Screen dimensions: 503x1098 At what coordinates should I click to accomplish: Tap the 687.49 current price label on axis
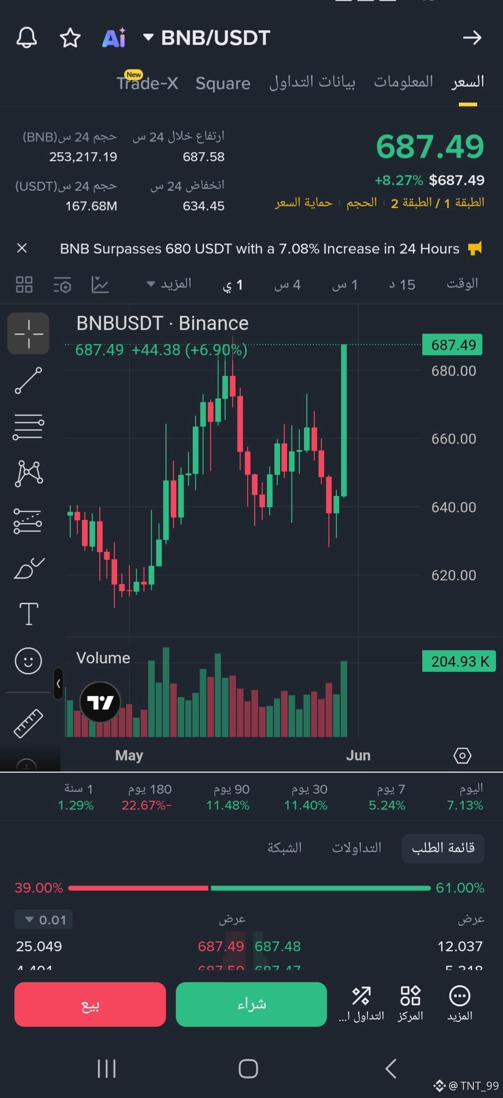(x=452, y=345)
